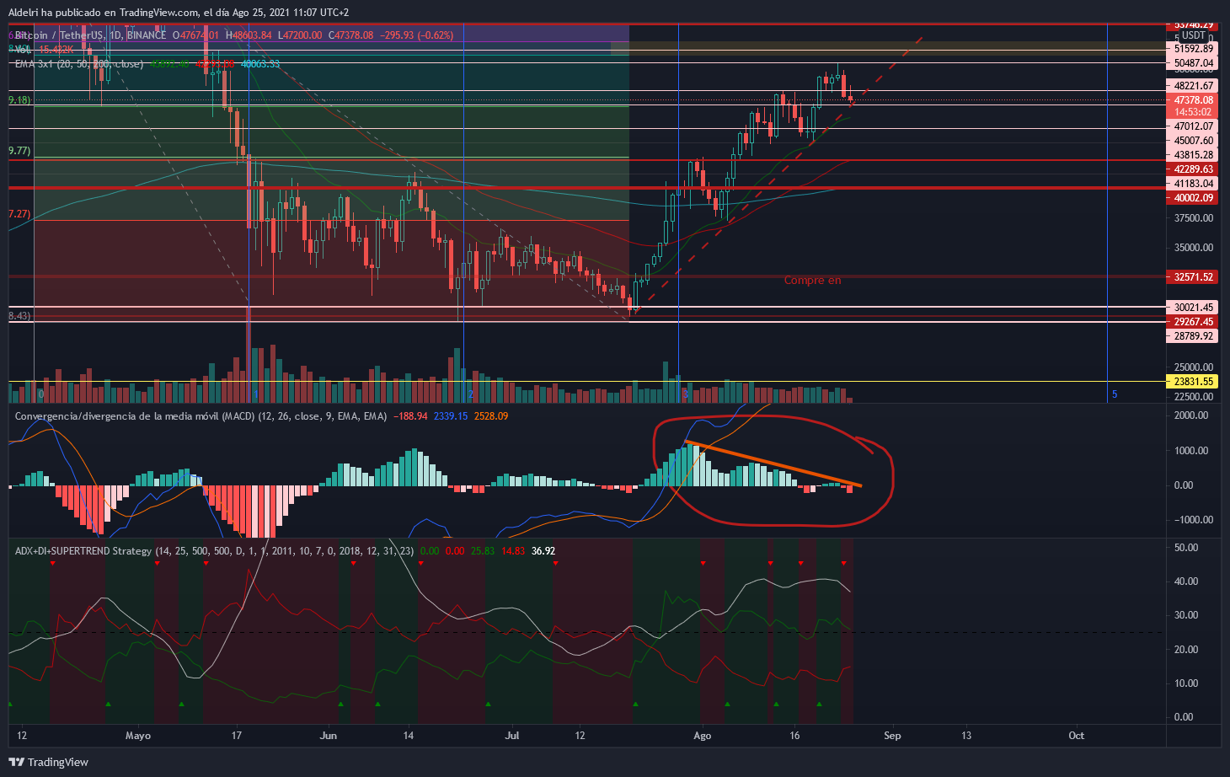
Task: Click the 42289.63 red price label
Action: click(x=1194, y=169)
